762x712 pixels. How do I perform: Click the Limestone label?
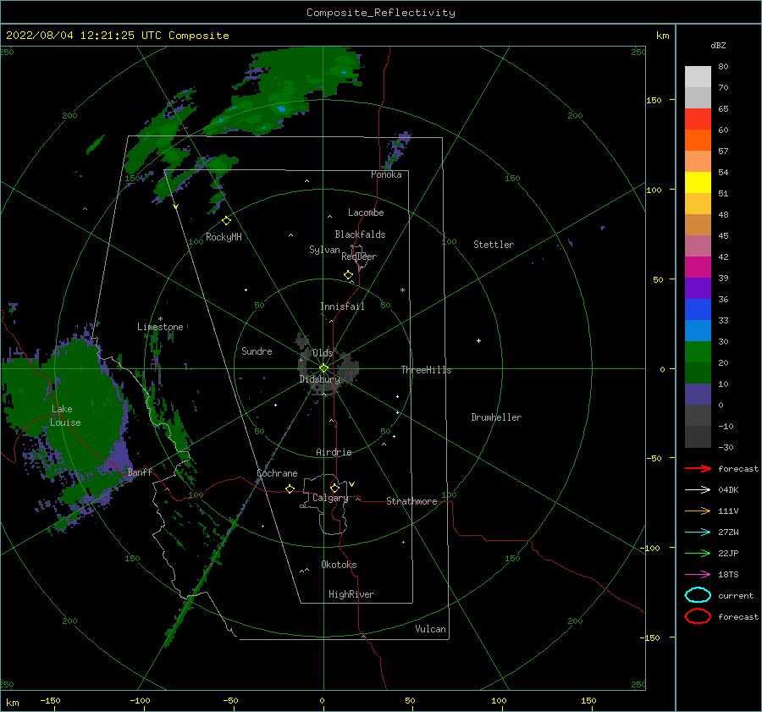coord(160,327)
